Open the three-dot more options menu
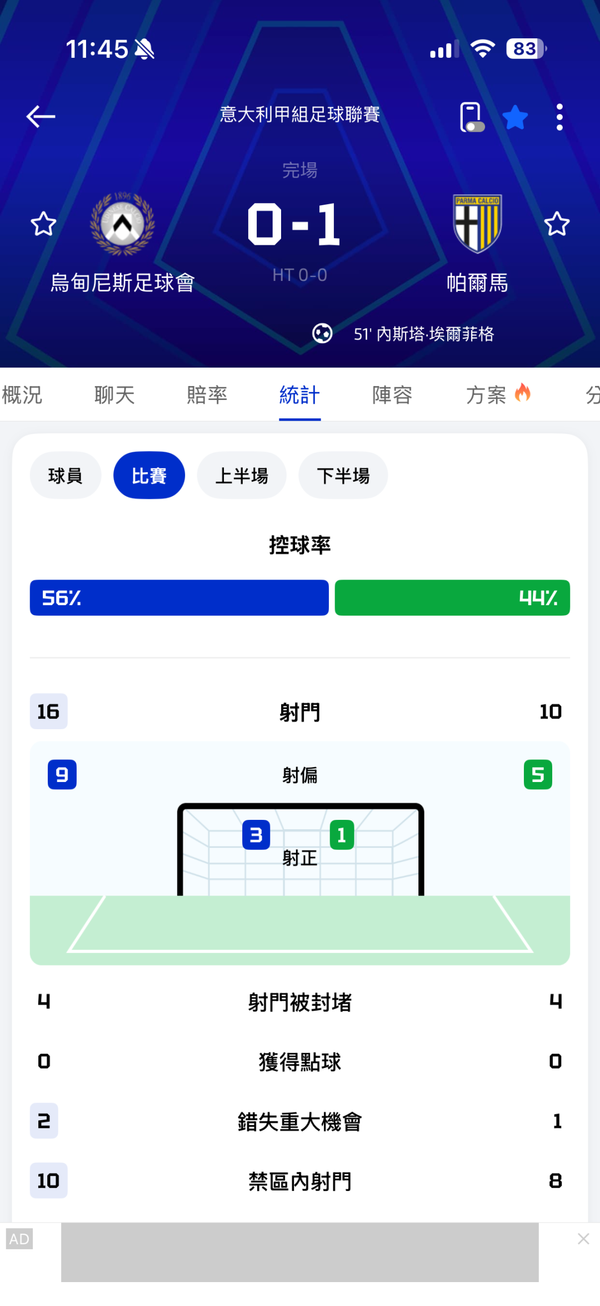 [559, 117]
